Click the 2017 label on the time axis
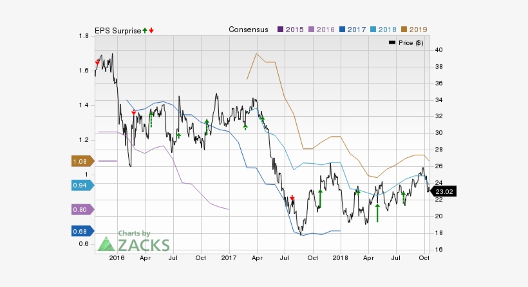528x287 pixels. 229,258
